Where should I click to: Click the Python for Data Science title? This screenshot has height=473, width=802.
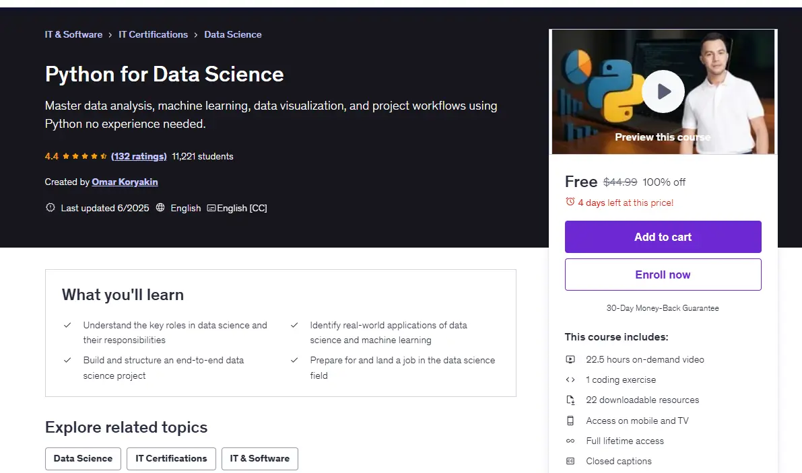[x=164, y=74]
